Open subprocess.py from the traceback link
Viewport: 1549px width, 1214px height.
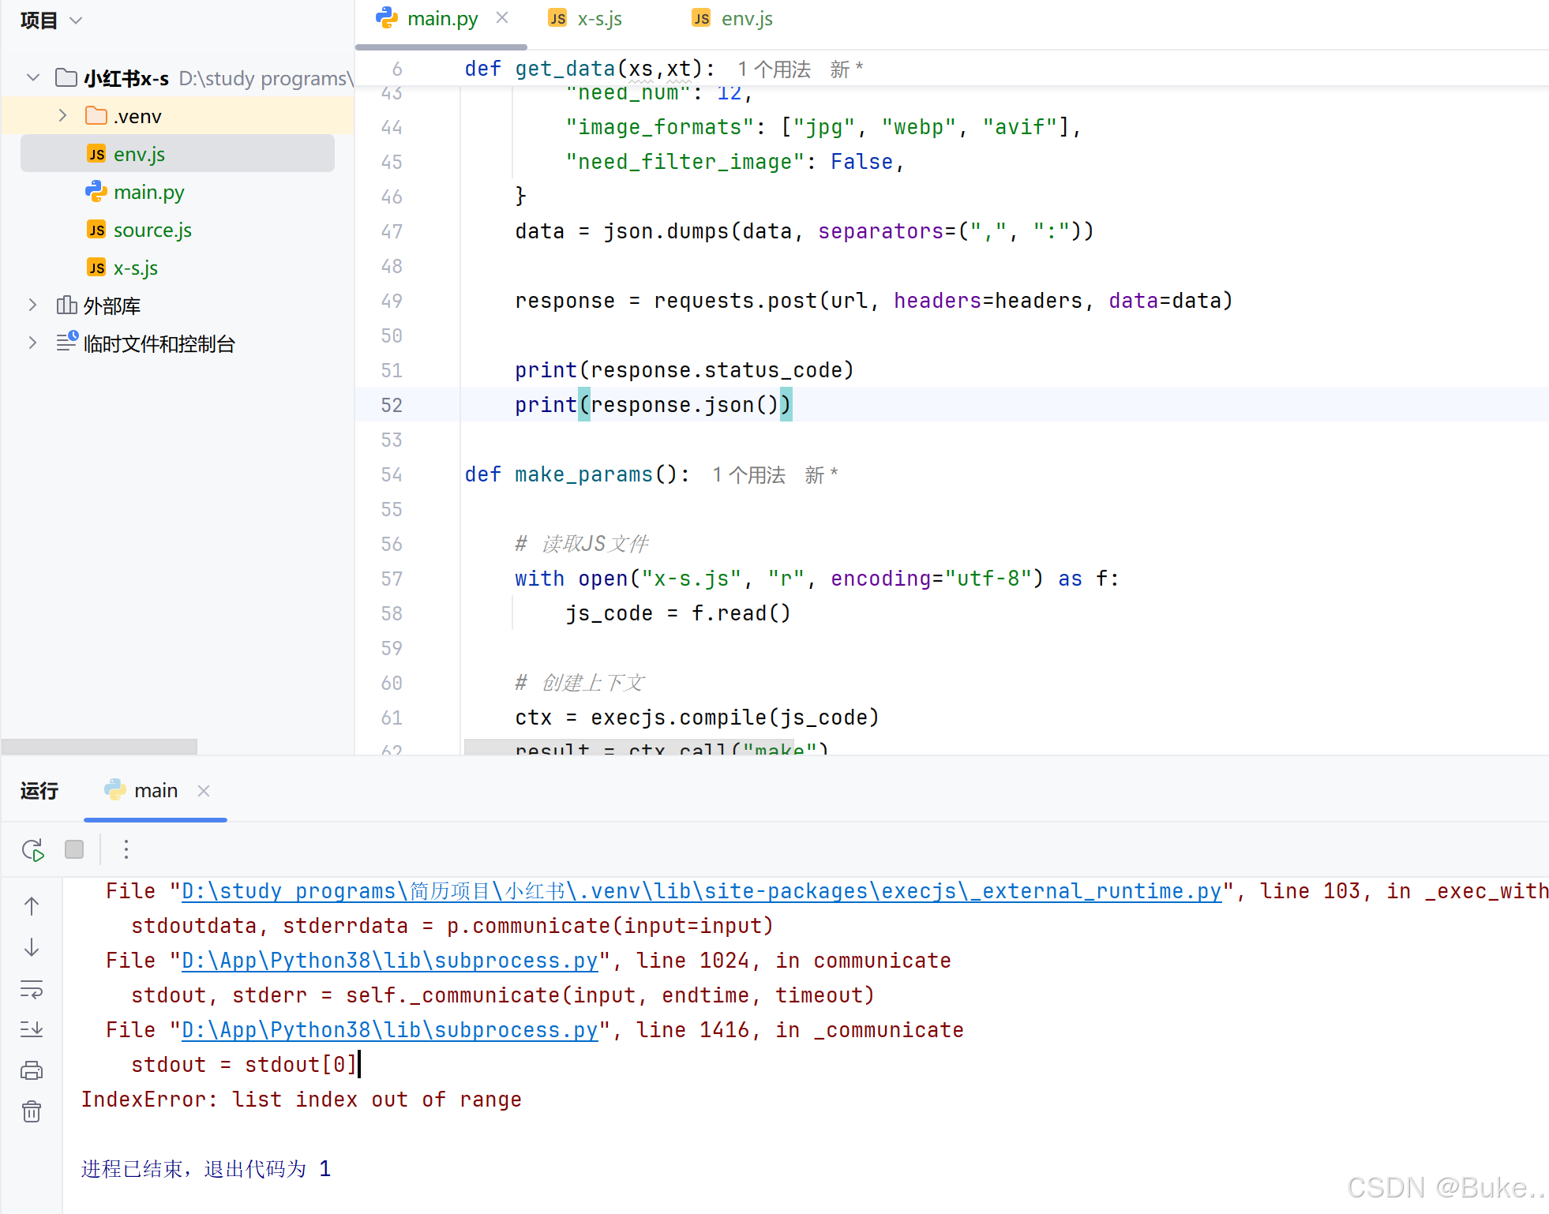[389, 960]
